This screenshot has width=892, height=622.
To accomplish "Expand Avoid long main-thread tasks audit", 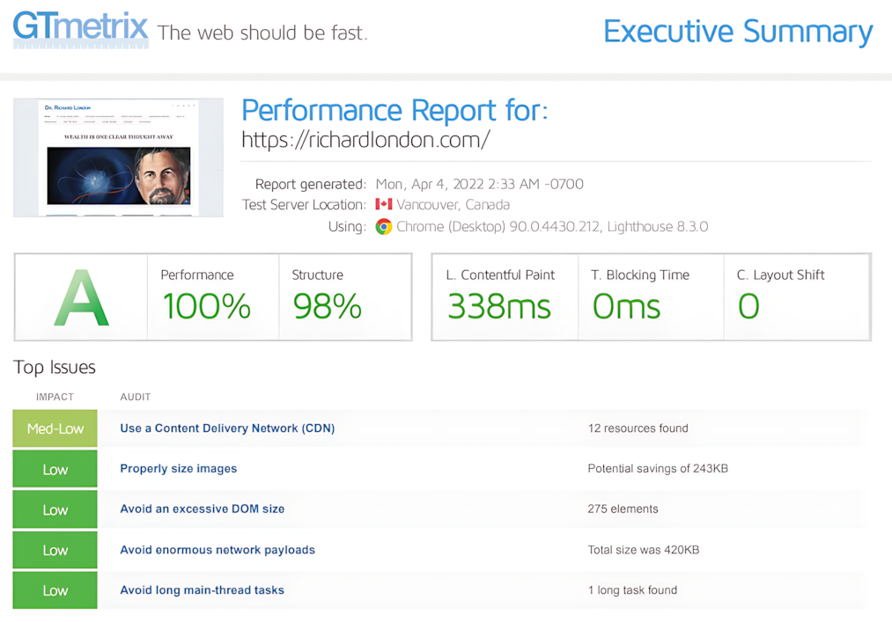I will [203, 590].
